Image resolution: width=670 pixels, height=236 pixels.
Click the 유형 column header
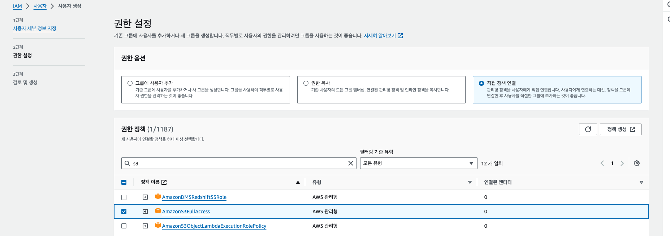tap(317, 182)
